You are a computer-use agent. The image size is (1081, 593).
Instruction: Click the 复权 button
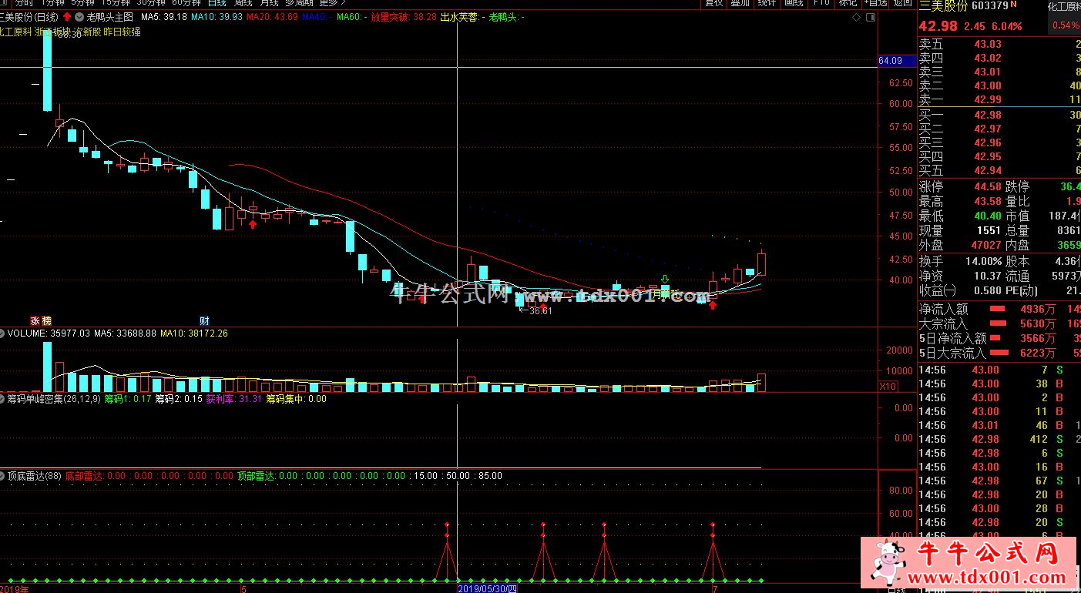[x=714, y=3]
